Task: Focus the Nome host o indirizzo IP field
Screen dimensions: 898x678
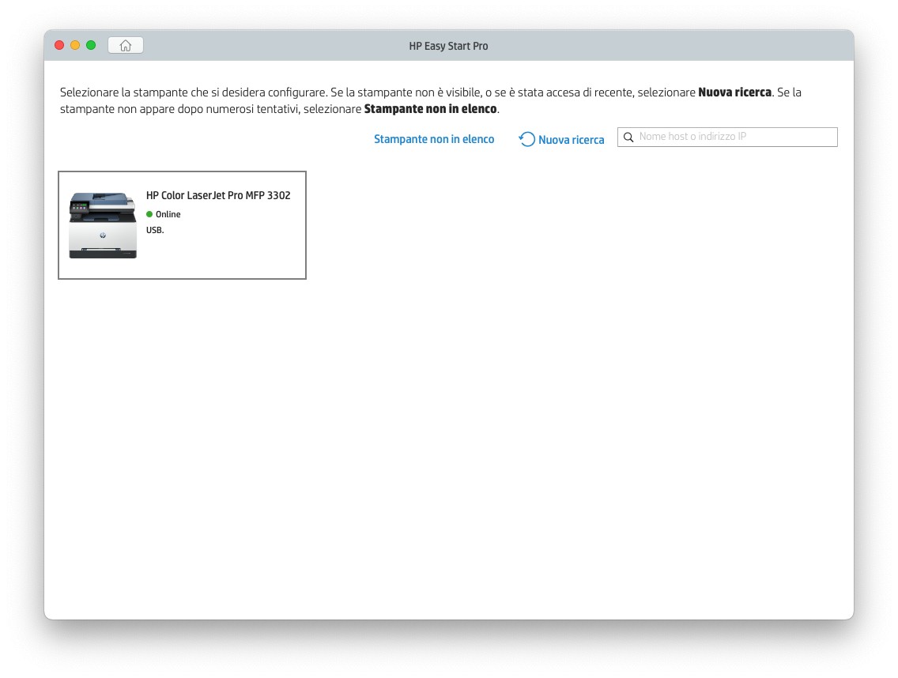Action: [727, 137]
